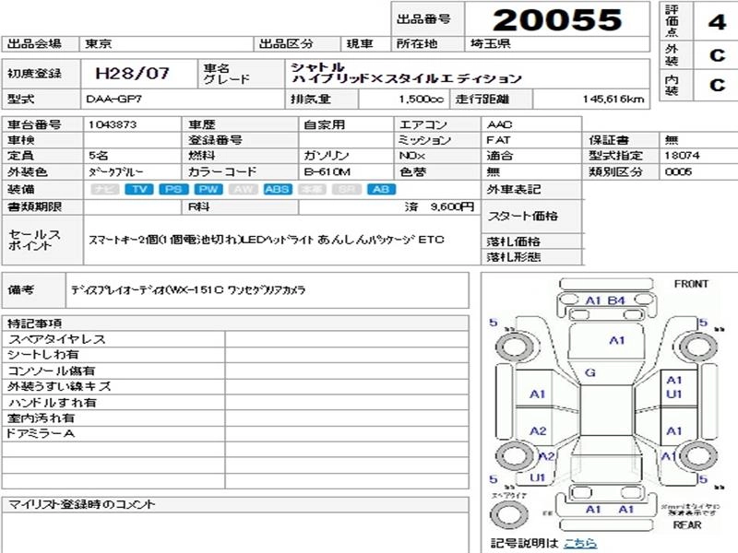The image size is (738, 553).
Task: Click the blue ABS equipment badge
Action: 278,189
